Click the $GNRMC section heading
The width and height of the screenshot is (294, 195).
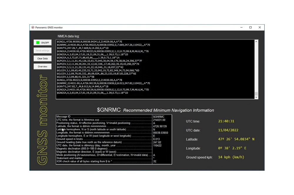click(109, 110)
